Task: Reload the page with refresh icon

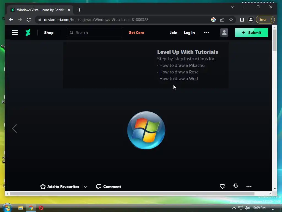Action: pos(29,20)
